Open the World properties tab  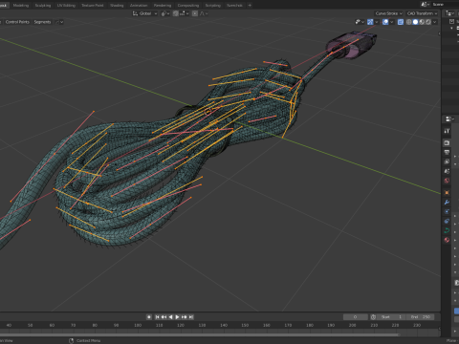pyautogui.click(x=447, y=181)
